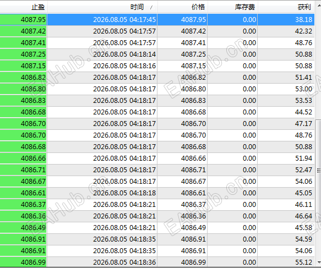Sort by the 时间 column header
This screenshot has height=268, width=321.
(x=102, y=7)
